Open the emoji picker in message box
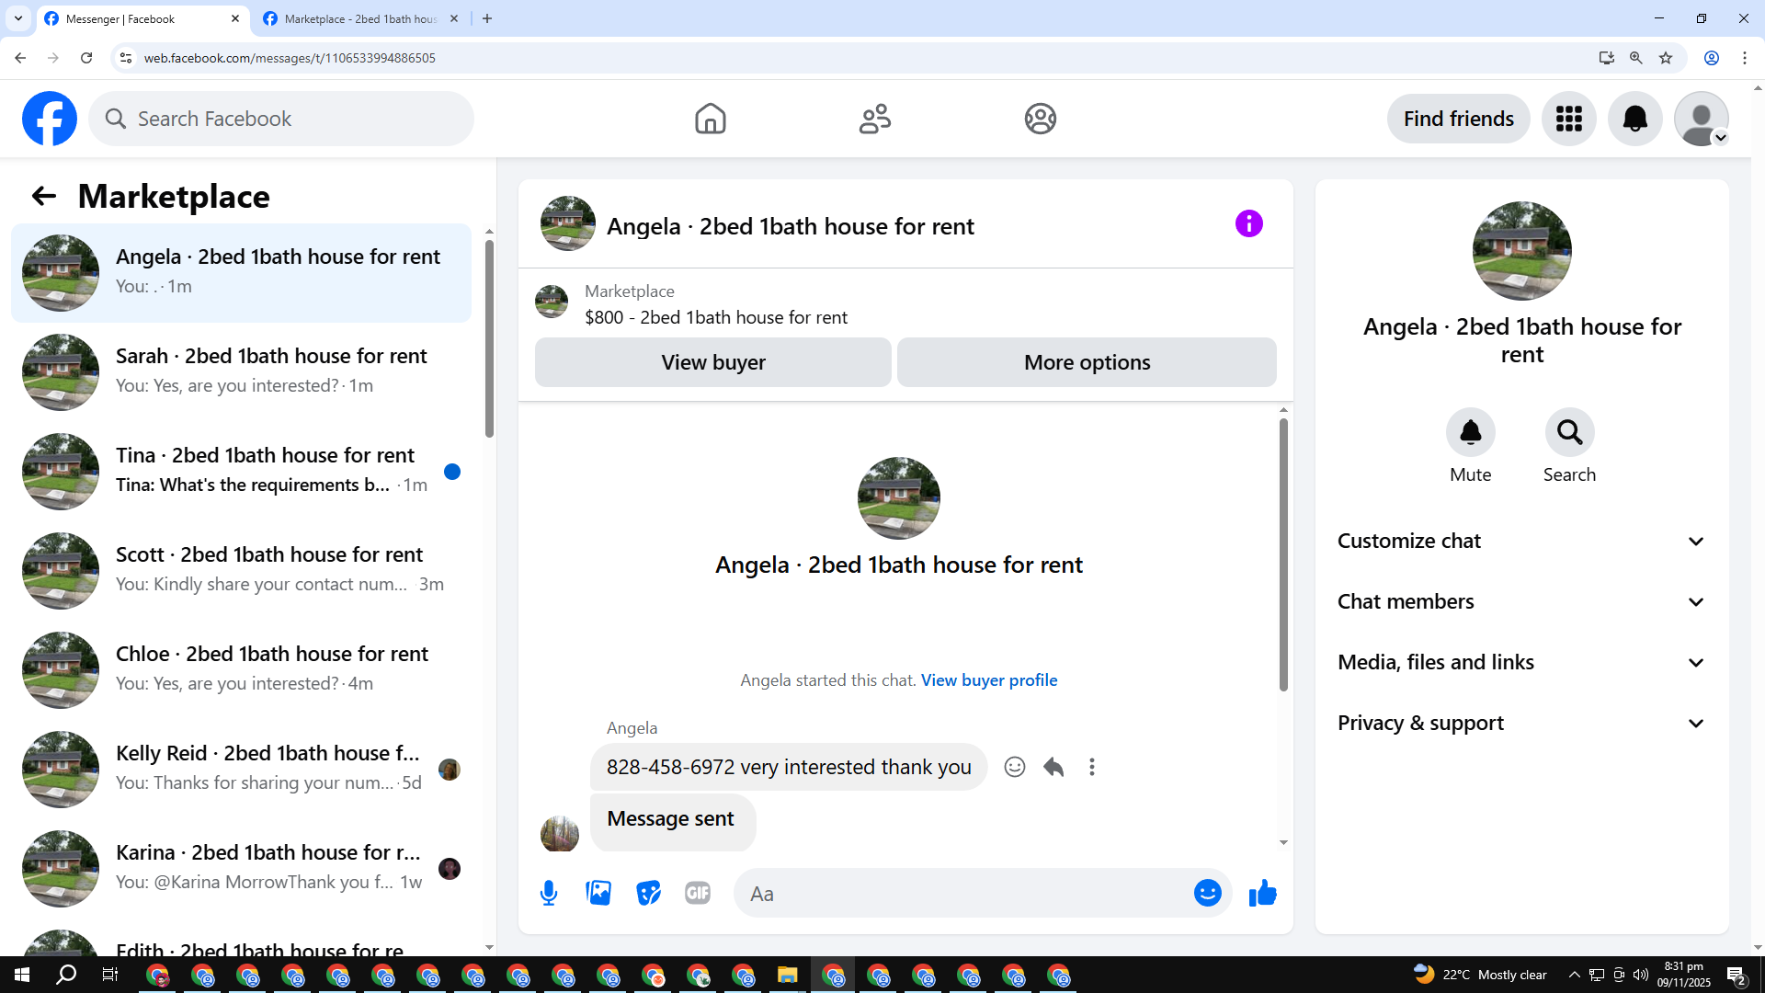Image resolution: width=1765 pixels, height=993 pixels. [x=1208, y=893]
